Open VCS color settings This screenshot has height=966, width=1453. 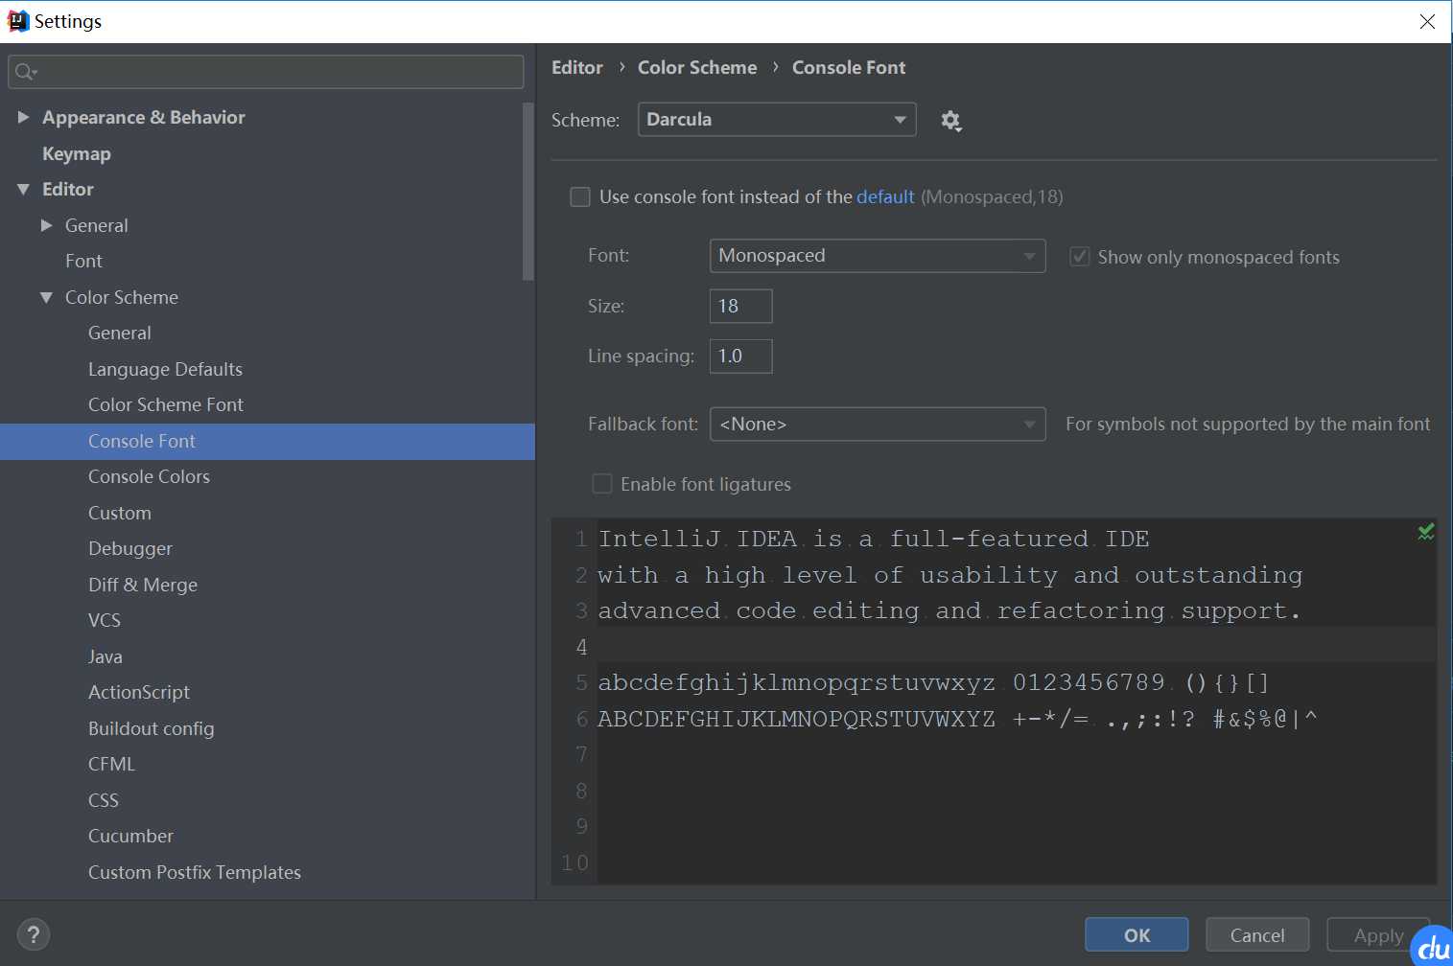pyautogui.click(x=105, y=620)
